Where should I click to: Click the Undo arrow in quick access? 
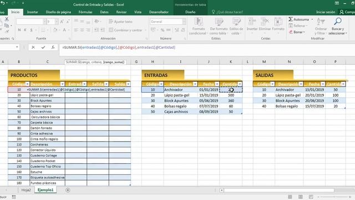coord(3,3)
